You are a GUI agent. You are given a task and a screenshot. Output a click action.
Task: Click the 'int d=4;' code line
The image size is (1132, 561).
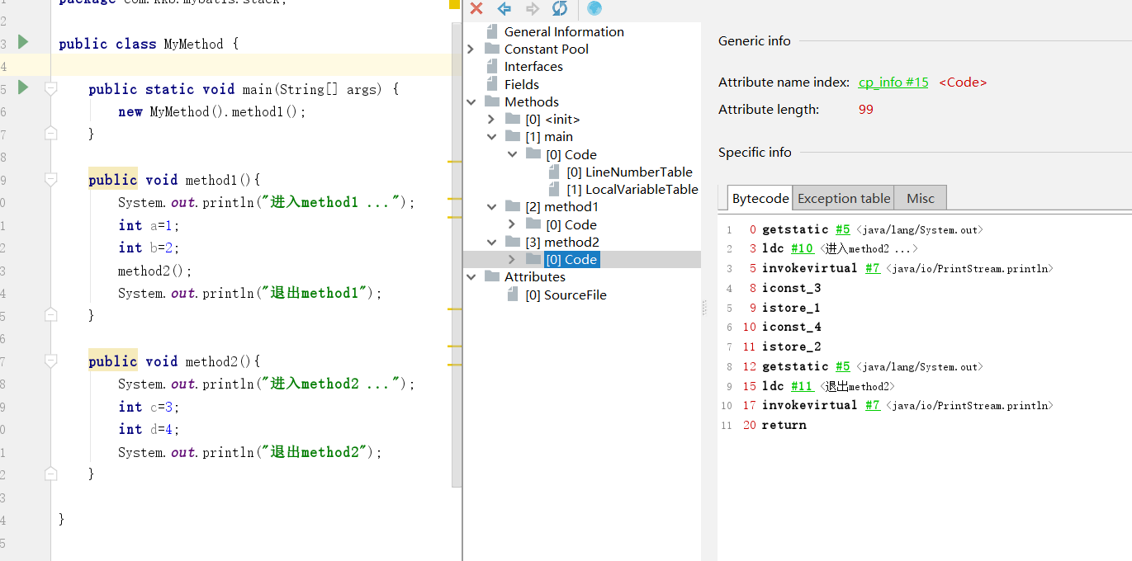click(149, 429)
